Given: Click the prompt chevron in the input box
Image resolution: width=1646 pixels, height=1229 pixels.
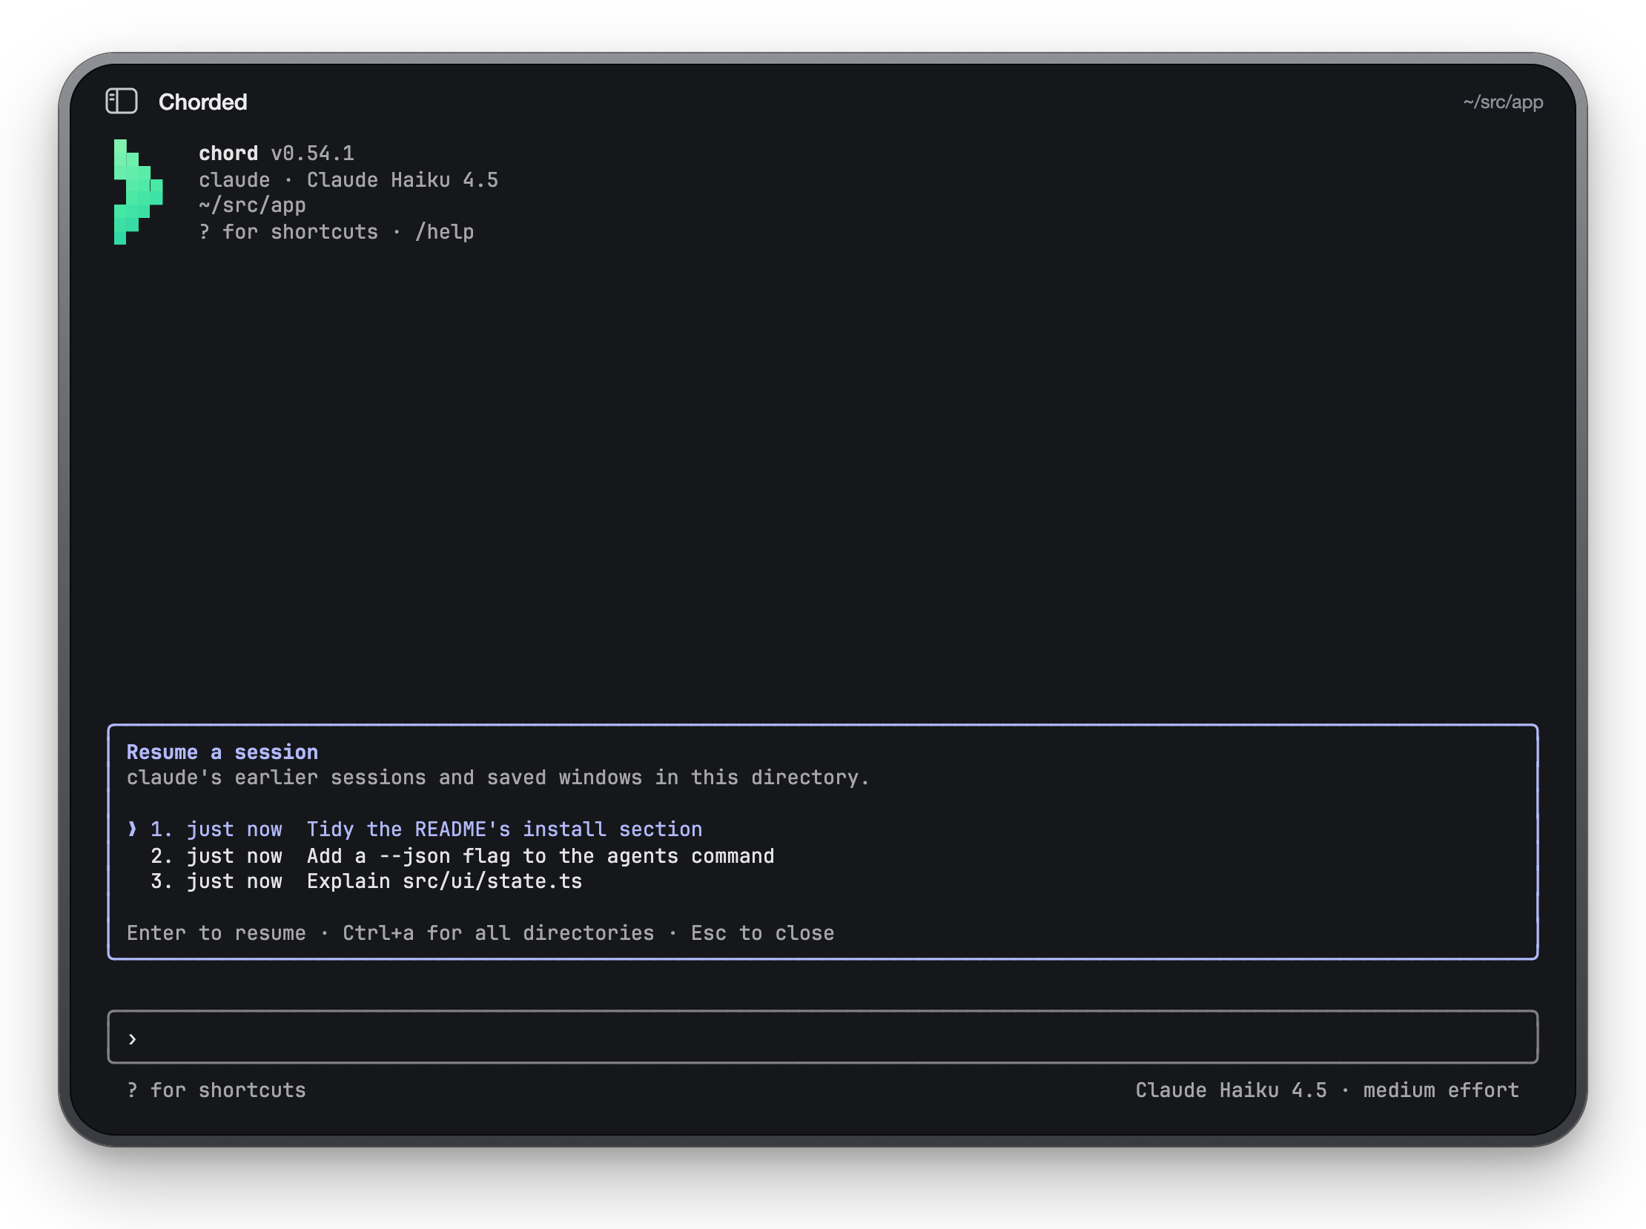Looking at the screenshot, I should point(133,1038).
